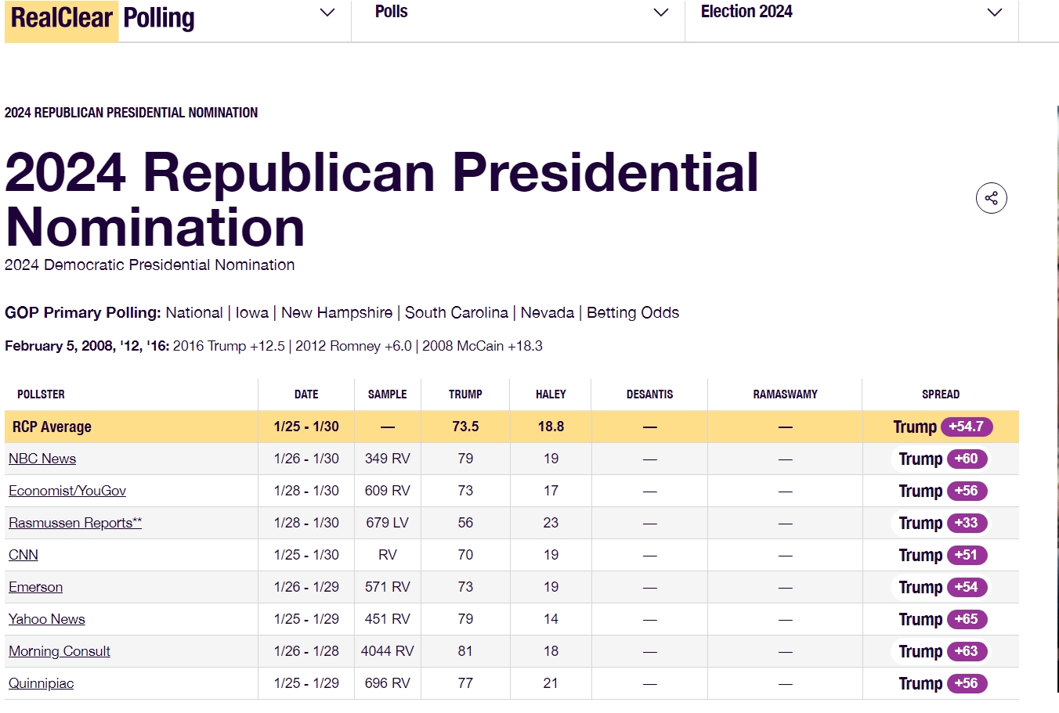Screen dimensions: 1059x713
Task: Open the Rasmussen Reports poll link
Action: 75,523
